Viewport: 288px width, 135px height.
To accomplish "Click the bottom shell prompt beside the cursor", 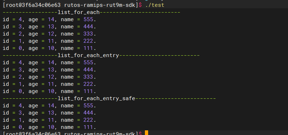I will click(72, 133).
